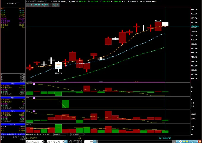Click the date header 2025/08/19(二) at top-left
Screen dimensions: 202x143
[13, 4]
